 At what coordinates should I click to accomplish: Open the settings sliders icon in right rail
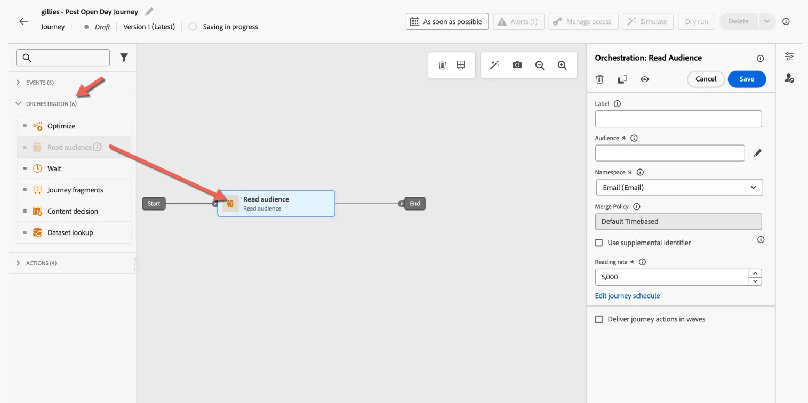789,57
